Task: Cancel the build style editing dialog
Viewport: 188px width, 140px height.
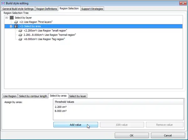Action: (x=168, y=135)
